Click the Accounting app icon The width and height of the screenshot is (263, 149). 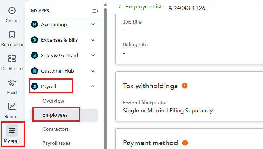(x=35, y=24)
